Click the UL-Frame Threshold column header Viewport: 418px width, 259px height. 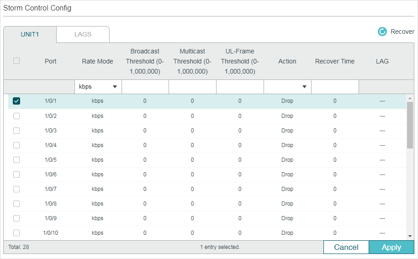point(240,61)
